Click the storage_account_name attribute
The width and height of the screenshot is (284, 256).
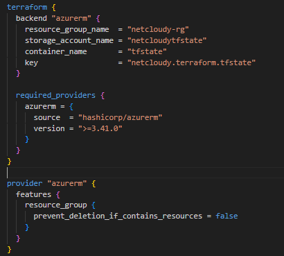coord(69,41)
